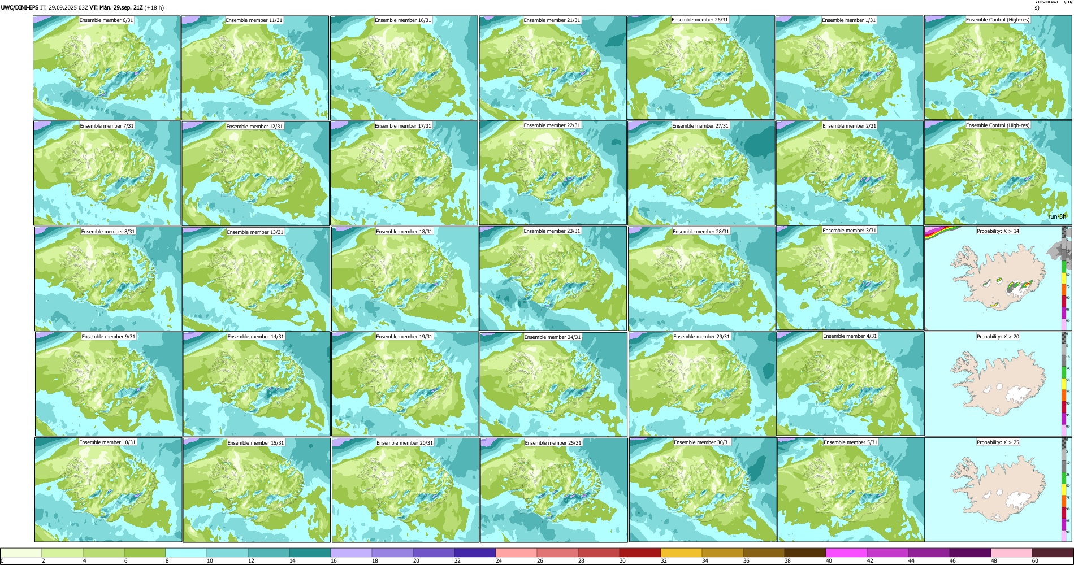The image size is (1074, 565).
Task: Open the Ensemble member 7/31 panel
Action: coord(107,173)
